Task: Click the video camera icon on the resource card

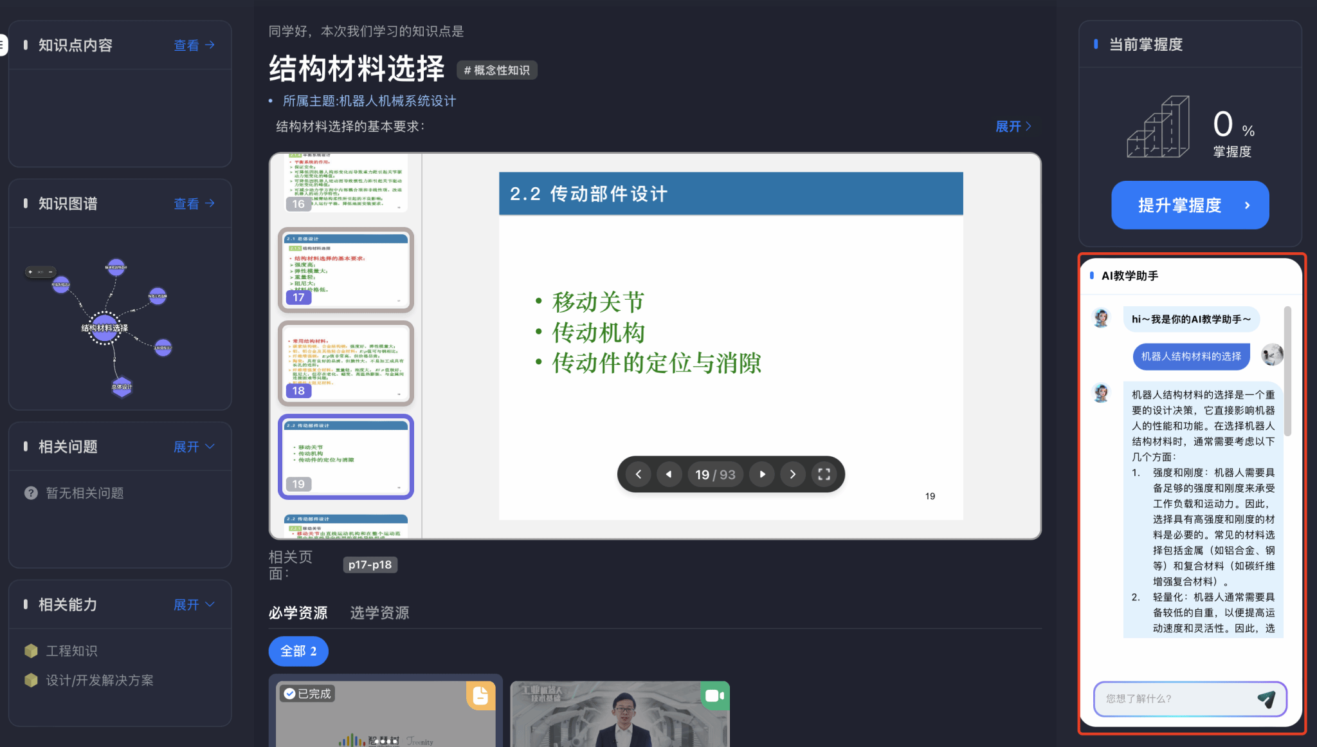Action: click(x=714, y=696)
